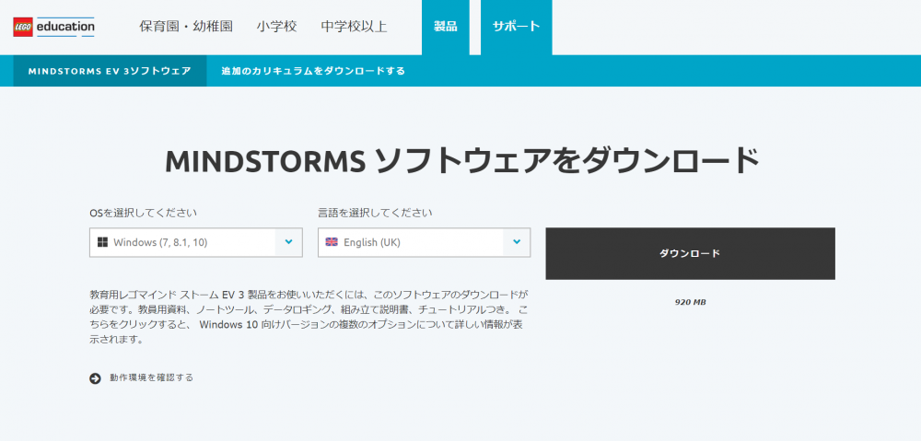Select 中学校以上 in the top navigation

click(x=354, y=27)
